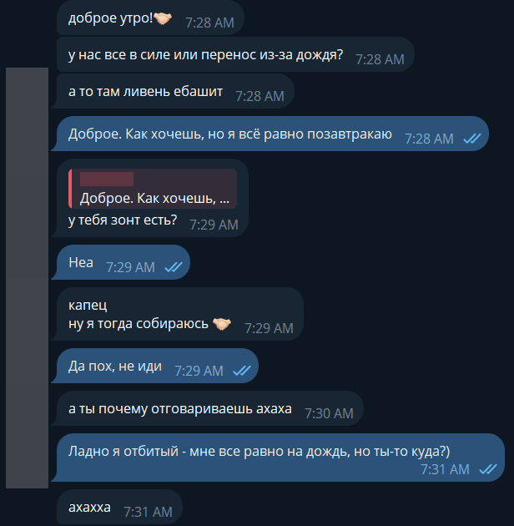This screenshot has height=526, width=514.
Task: Click the "Да пох, не иди" message text
Action: (x=115, y=367)
